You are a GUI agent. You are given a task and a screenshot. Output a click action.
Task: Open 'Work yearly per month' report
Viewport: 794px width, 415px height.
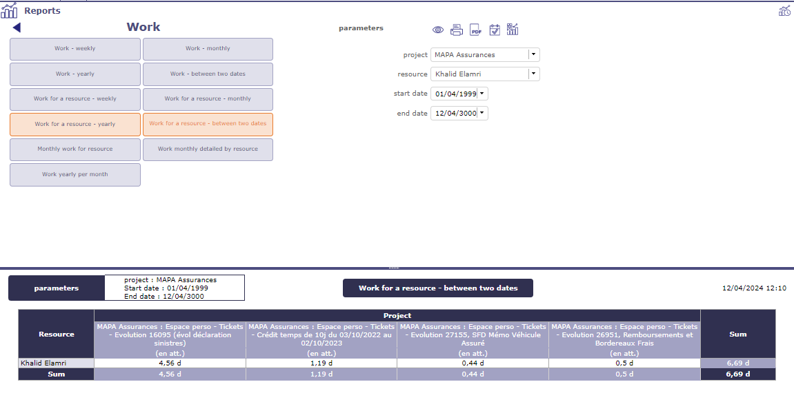click(x=75, y=175)
